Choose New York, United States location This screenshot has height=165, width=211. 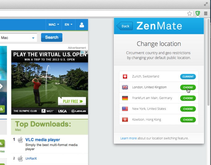[x=188, y=109]
